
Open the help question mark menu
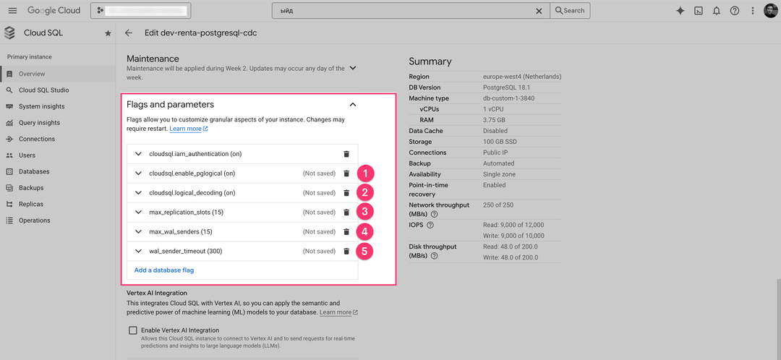(735, 11)
